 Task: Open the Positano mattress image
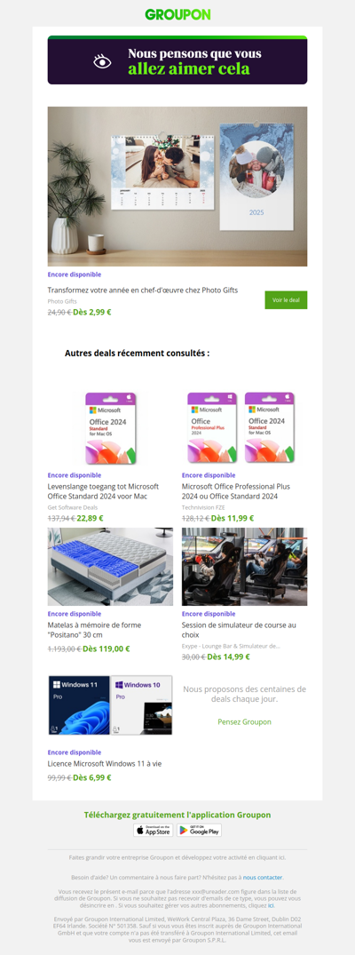coord(110,567)
